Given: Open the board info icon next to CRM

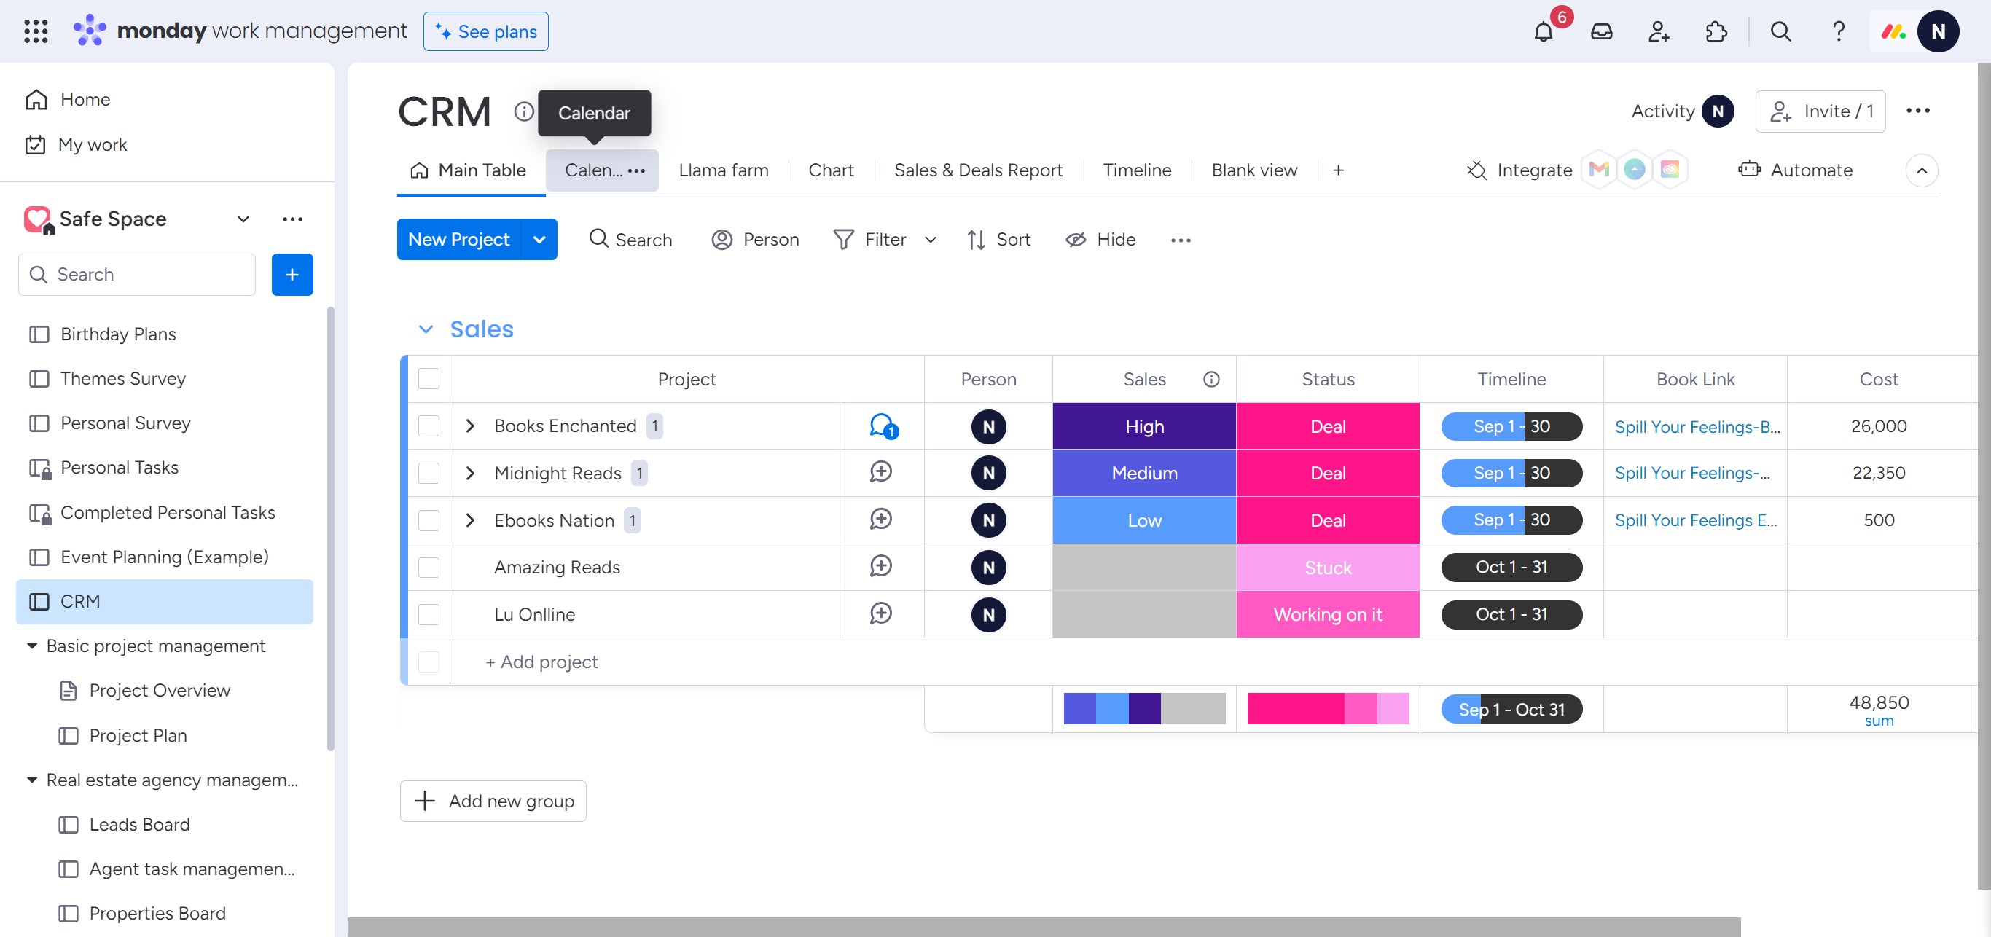Looking at the screenshot, I should click(x=523, y=111).
